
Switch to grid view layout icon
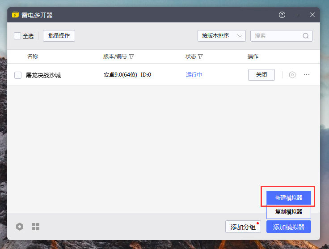36,227
